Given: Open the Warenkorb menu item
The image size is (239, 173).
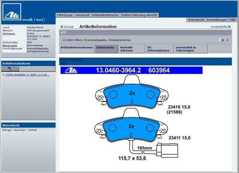Looking at the screenshot, I should click(196, 20).
